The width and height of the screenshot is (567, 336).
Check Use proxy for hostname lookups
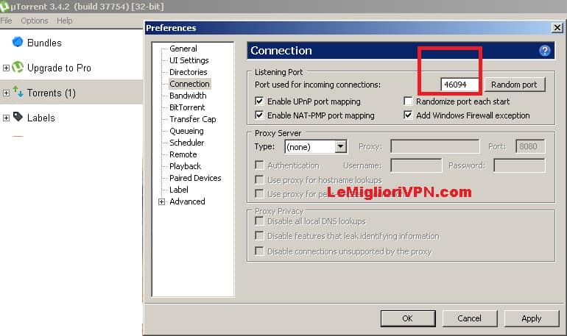(259, 179)
